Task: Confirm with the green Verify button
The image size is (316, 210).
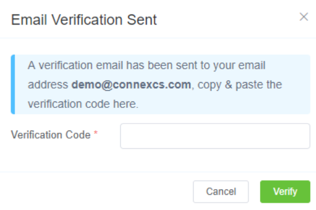Action: 285,192
